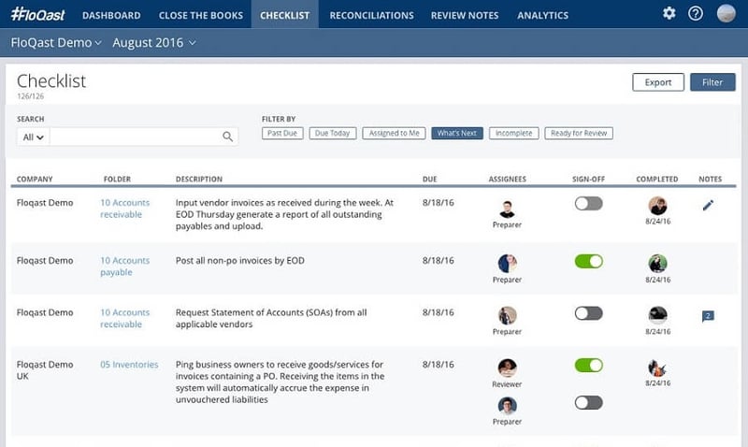Apply the Past Due filter
The image size is (748, 447).
click(x=282, y=134)
